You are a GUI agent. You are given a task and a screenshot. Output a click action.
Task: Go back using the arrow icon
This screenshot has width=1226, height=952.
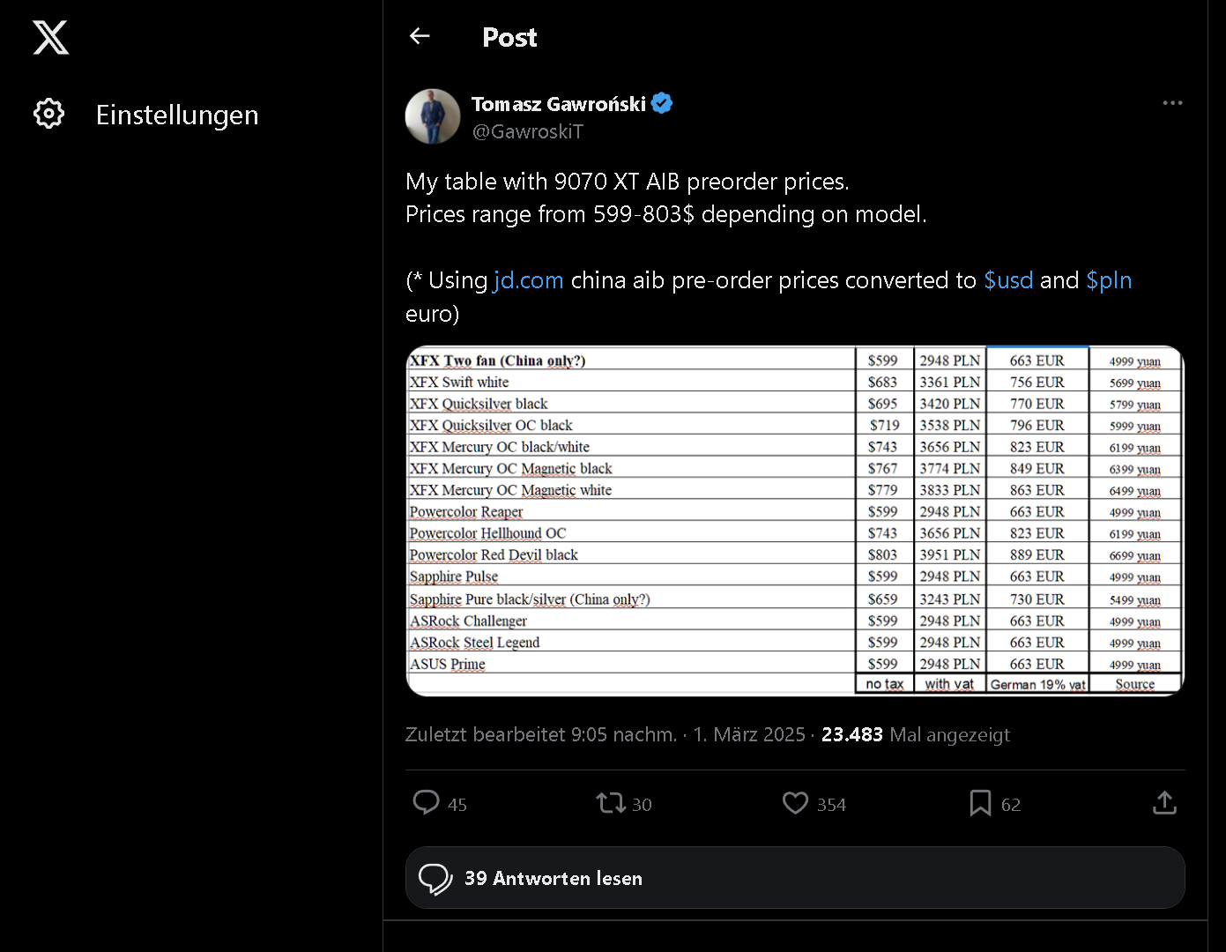click(x=420, y=36)
